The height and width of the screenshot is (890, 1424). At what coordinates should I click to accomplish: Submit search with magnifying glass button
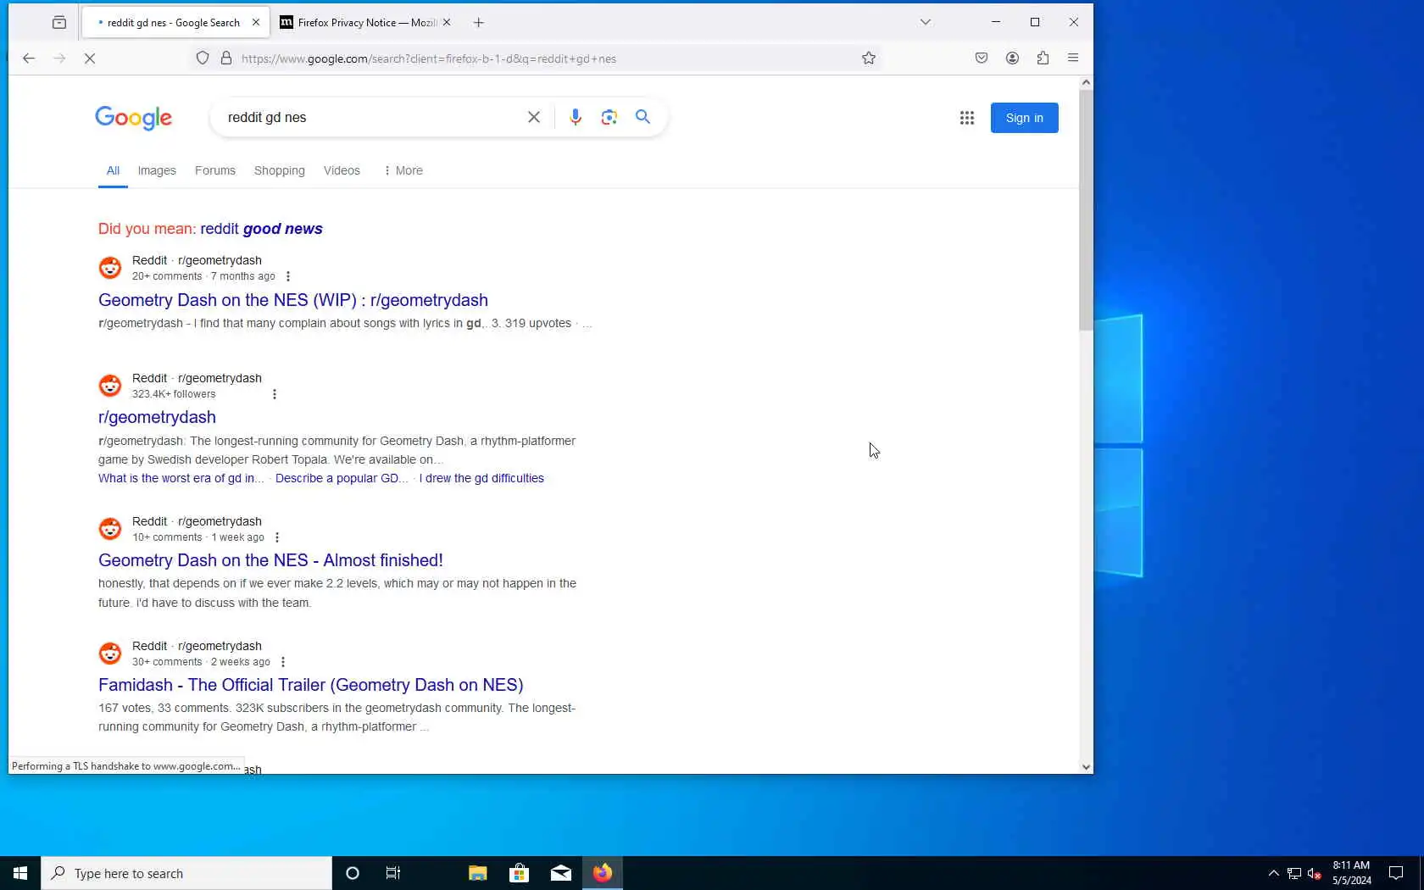643,117
